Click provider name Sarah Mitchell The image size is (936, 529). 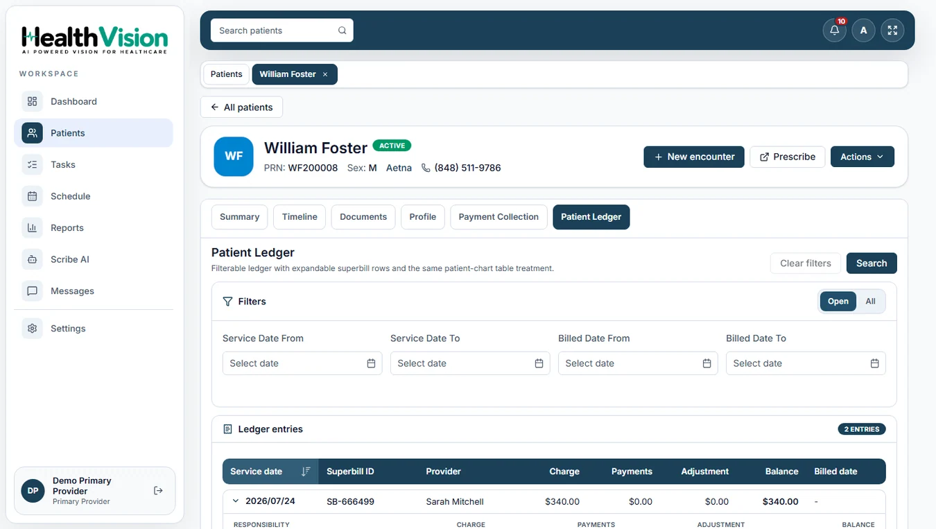(x=455, y=501)
